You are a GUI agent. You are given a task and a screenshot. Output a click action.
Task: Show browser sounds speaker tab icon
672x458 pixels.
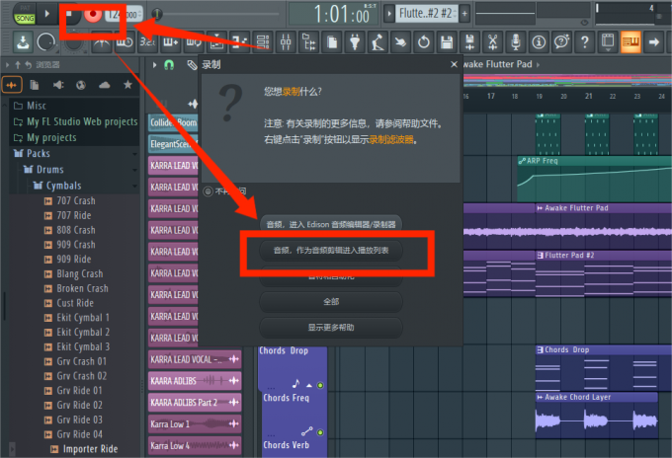point(58,85)
